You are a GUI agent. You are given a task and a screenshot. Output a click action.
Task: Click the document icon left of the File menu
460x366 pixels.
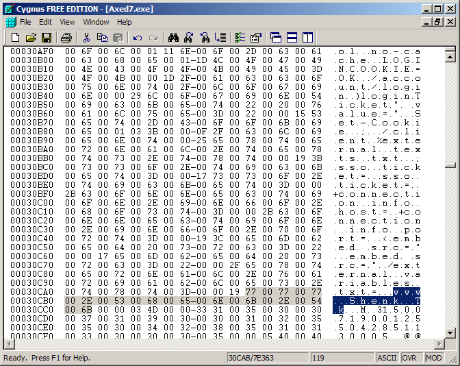(x=11, y=23)
